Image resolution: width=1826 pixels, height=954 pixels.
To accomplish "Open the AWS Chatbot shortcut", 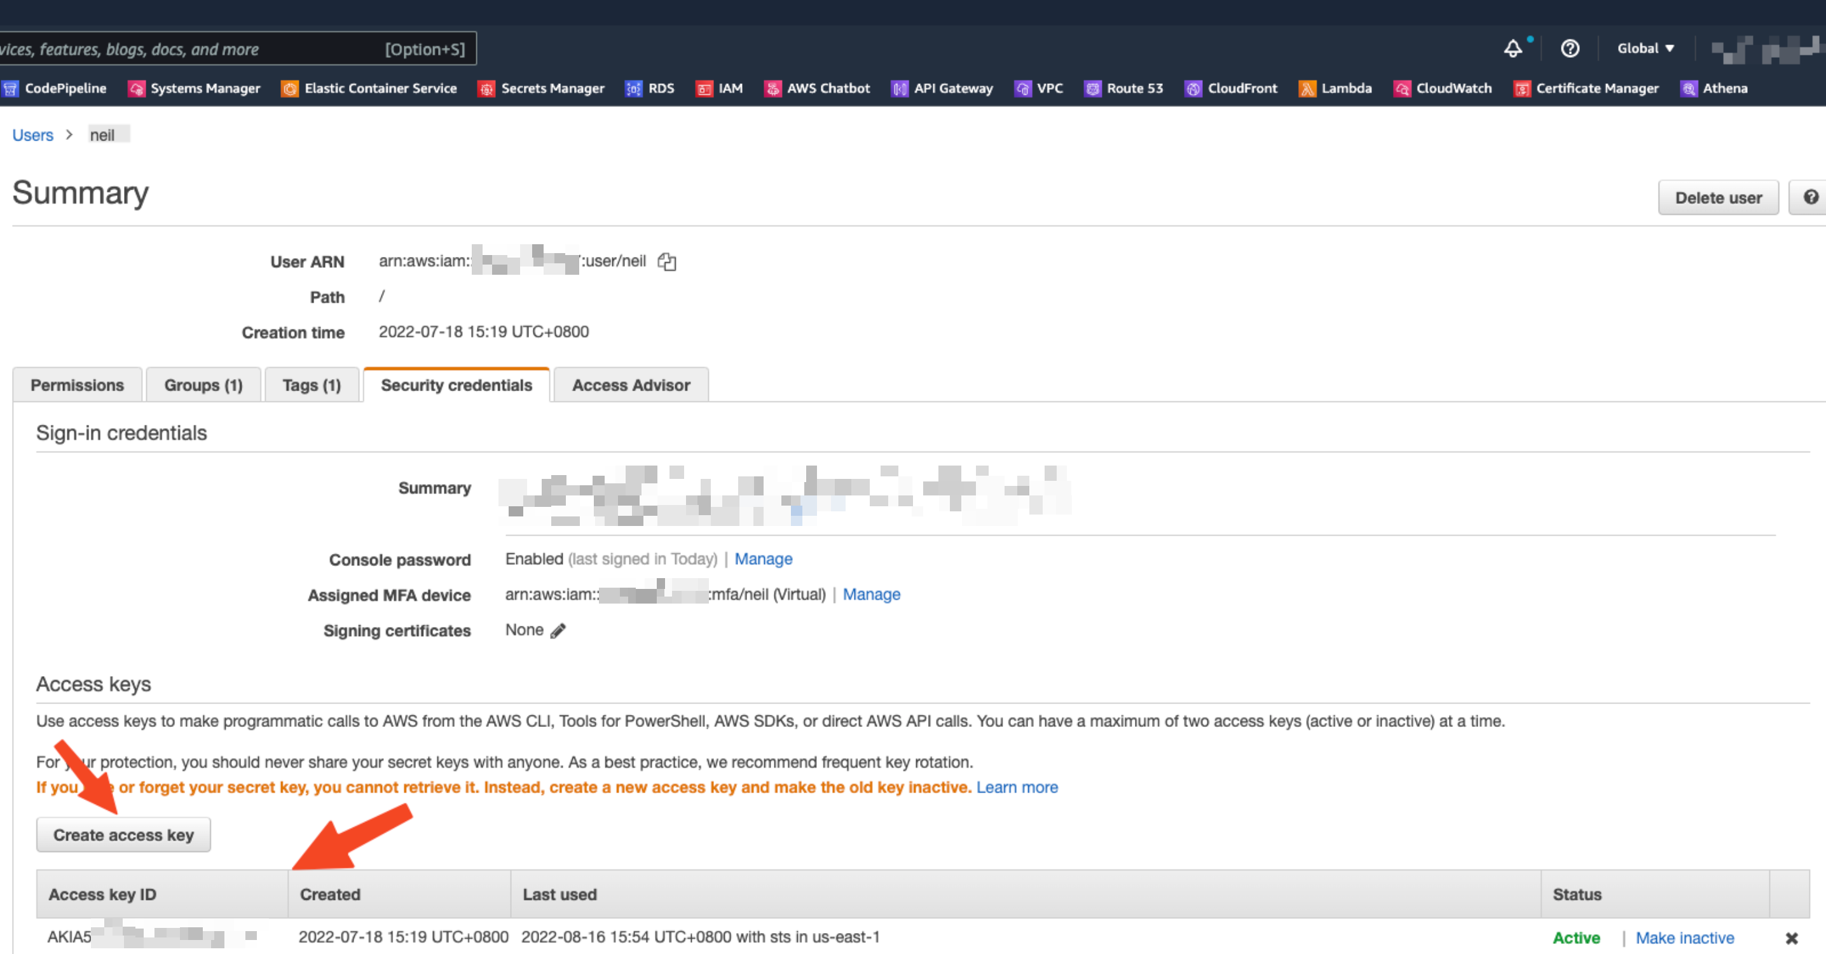I will [817, 88].
